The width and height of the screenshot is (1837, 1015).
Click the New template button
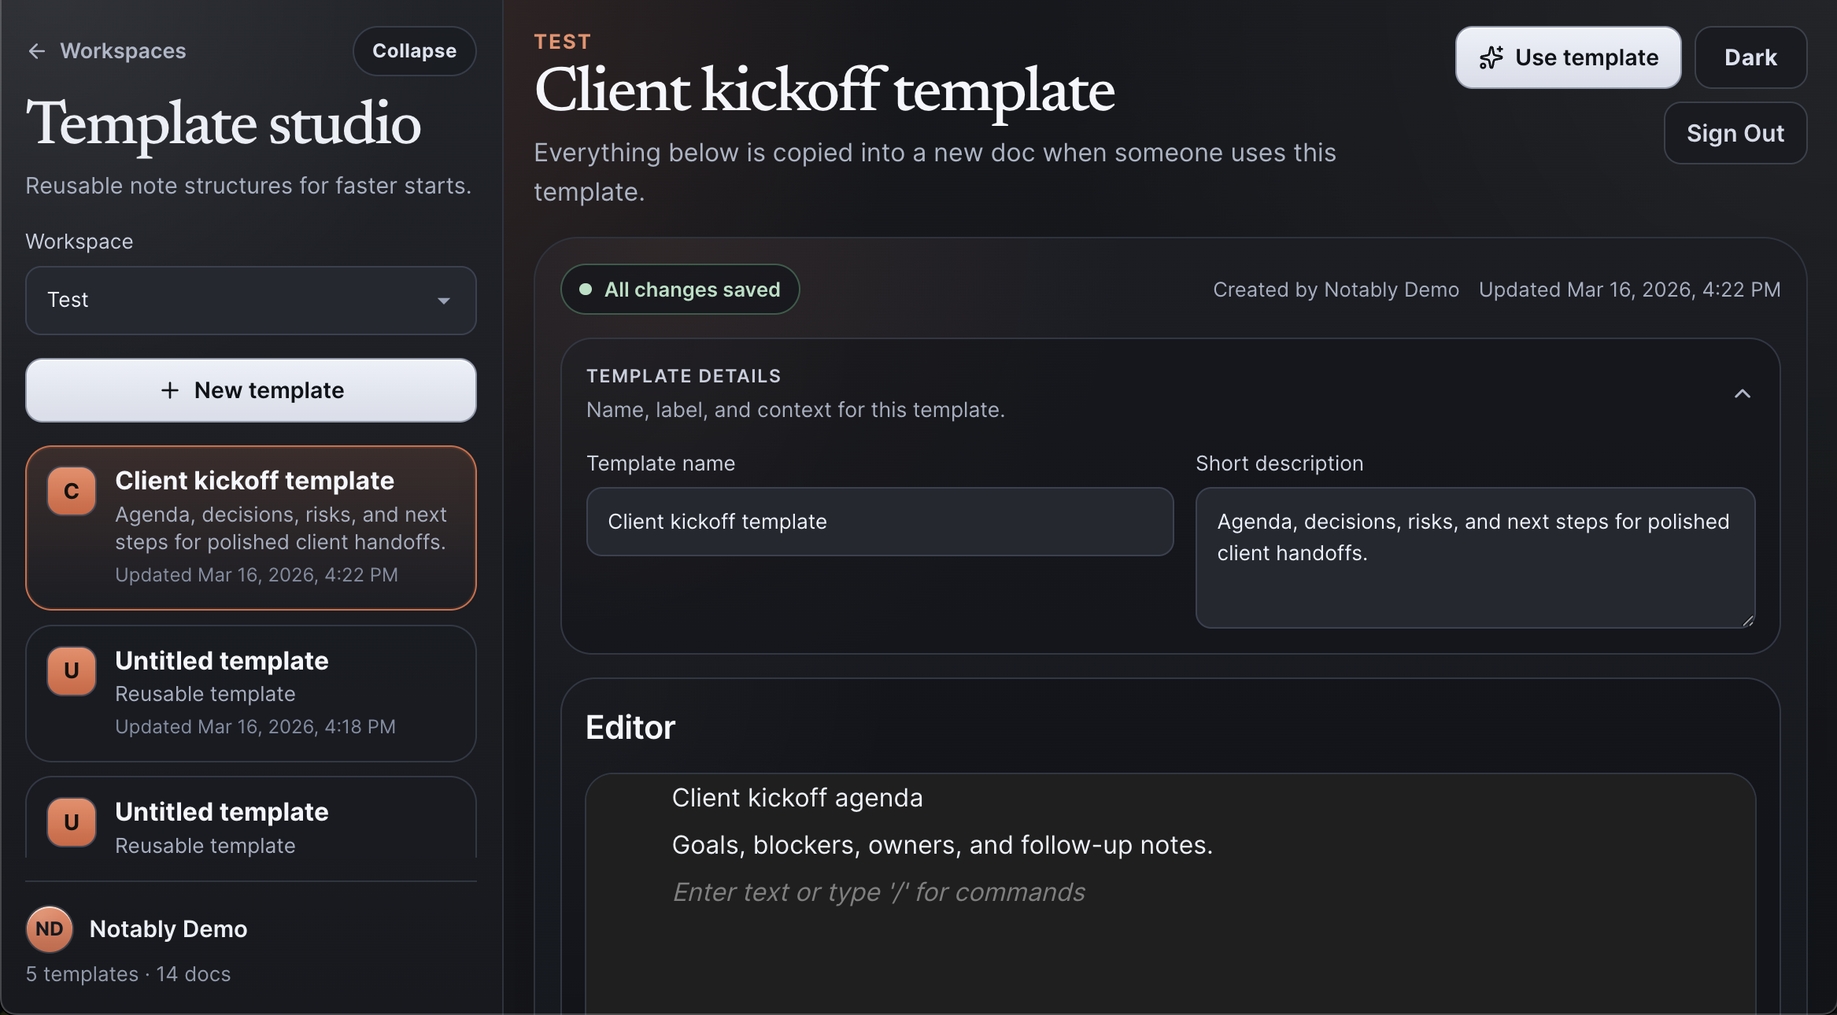[250, 390]
